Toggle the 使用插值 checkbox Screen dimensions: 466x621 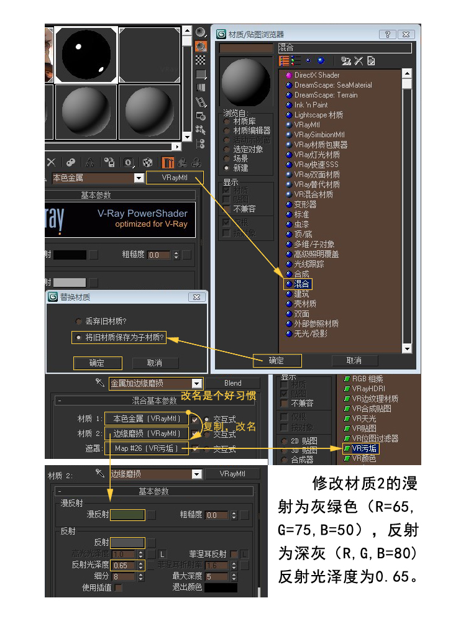click(118, 587)
